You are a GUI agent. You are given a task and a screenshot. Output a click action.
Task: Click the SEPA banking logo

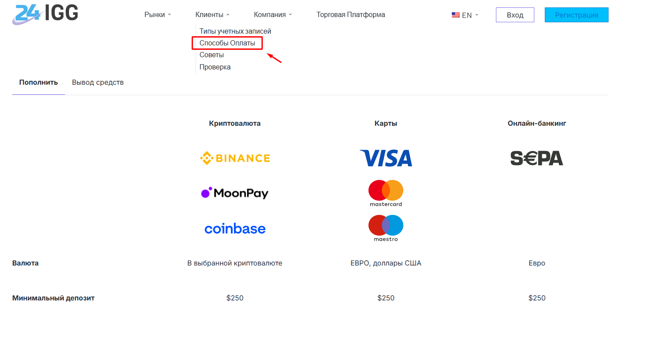537,158
